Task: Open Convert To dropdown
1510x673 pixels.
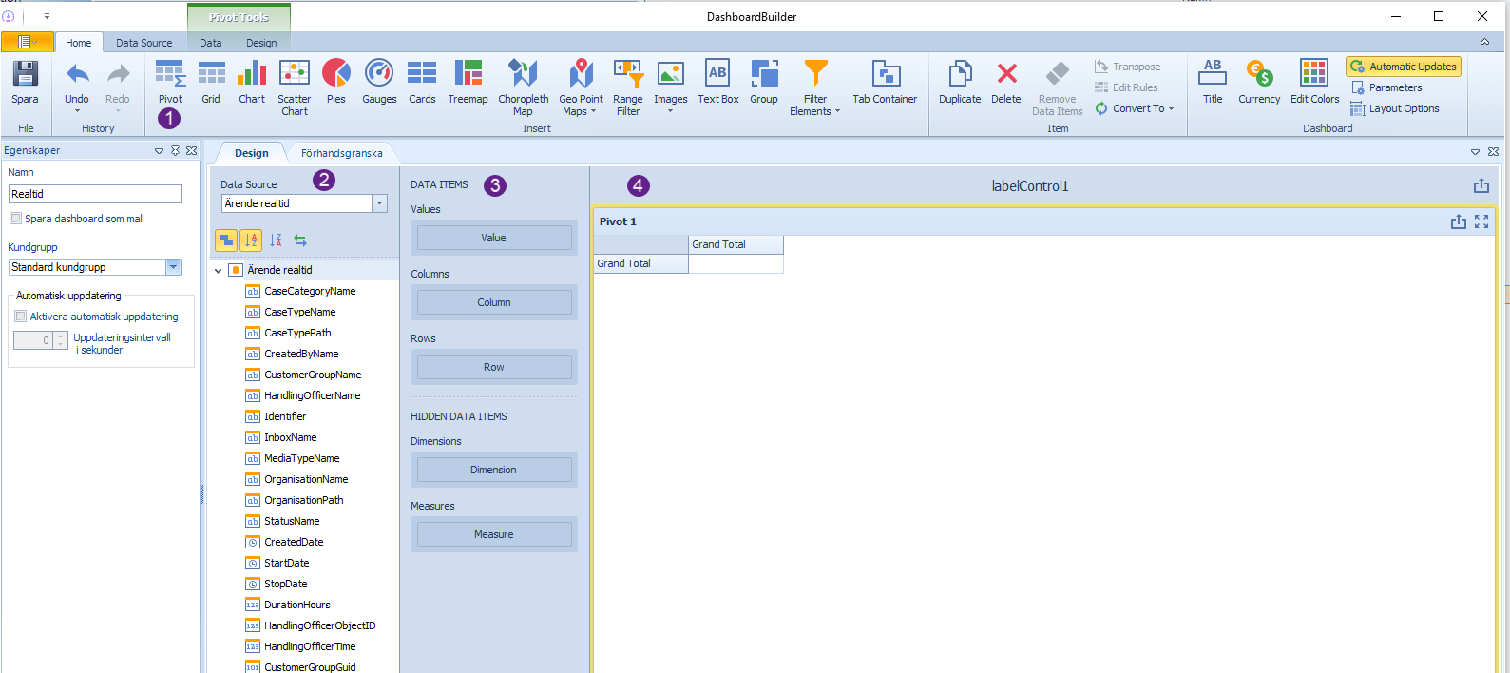Action: click(x=1135, y=108)
